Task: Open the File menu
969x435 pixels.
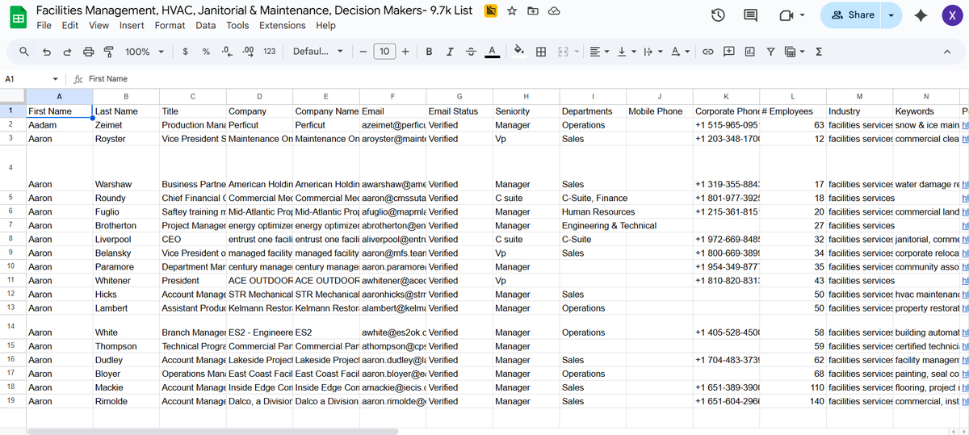Action: 44,25
